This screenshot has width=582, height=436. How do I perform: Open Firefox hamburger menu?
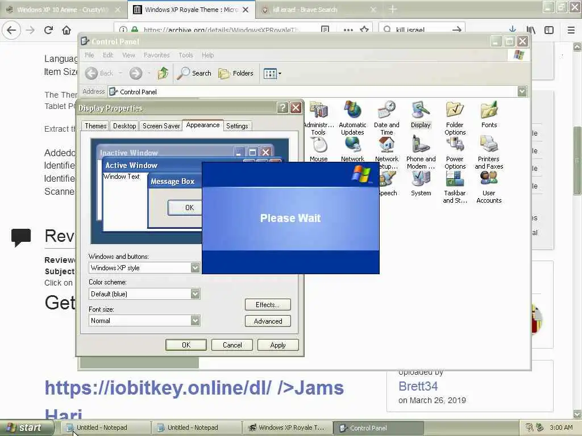pos(571,30)
